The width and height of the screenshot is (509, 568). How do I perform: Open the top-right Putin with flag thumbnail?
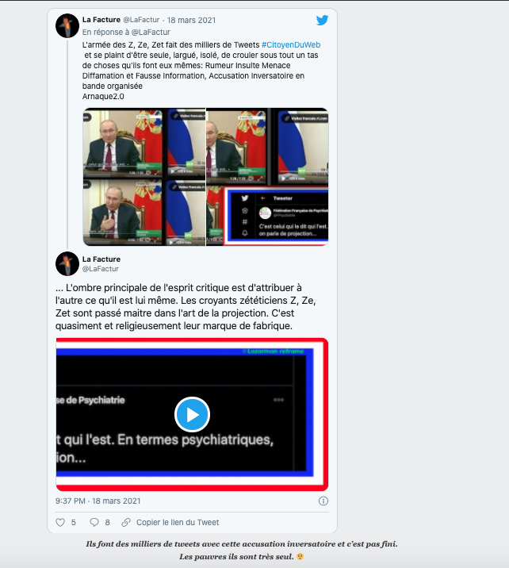click(267, 146)
